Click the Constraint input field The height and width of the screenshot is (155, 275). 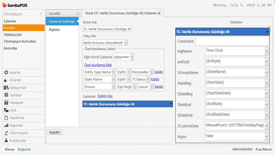click(x=231, y=41)
